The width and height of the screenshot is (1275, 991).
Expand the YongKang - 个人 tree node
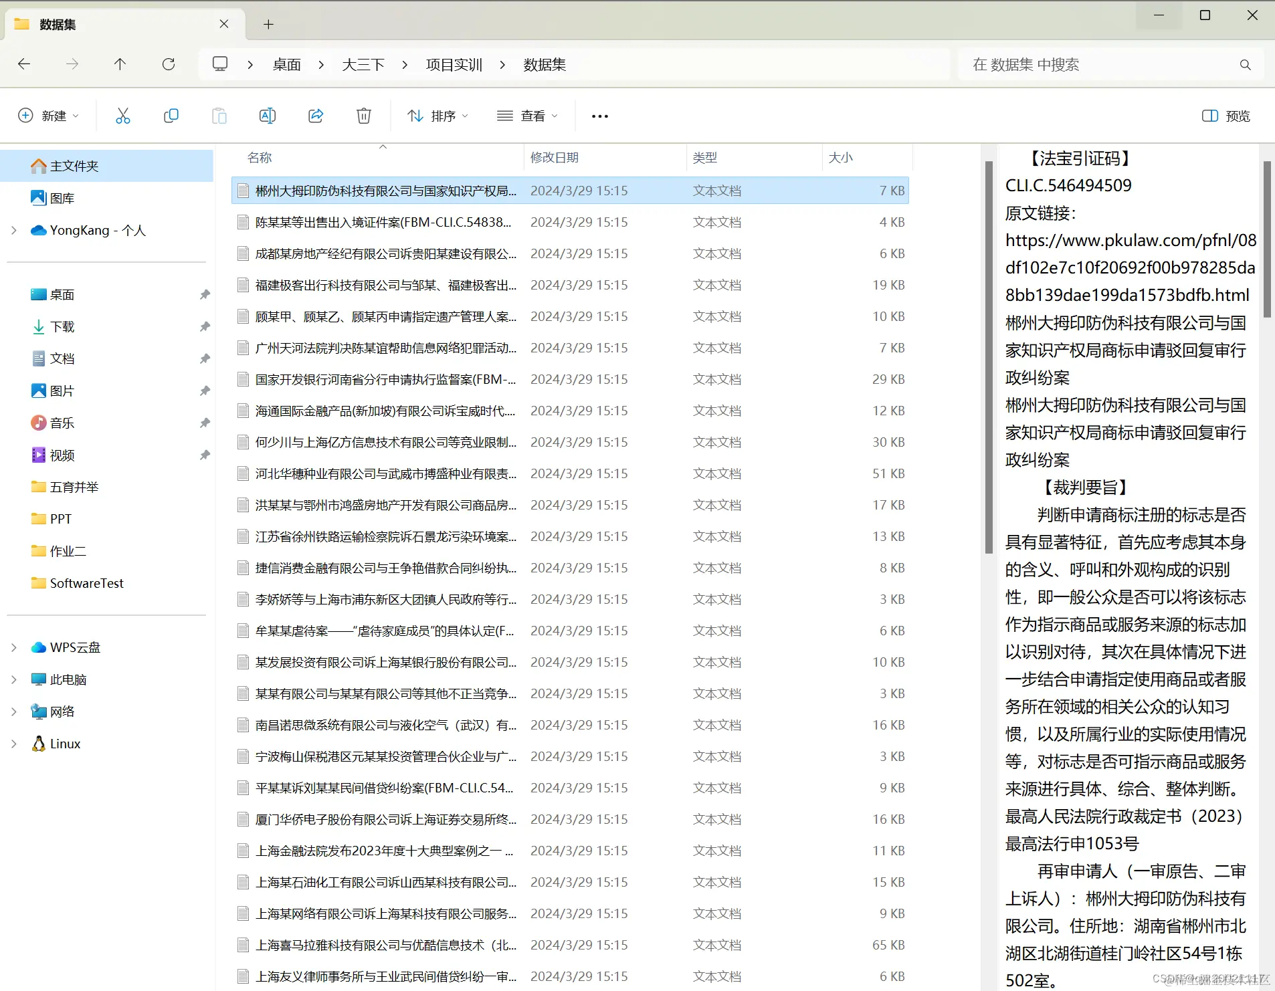tap(14, 230)
